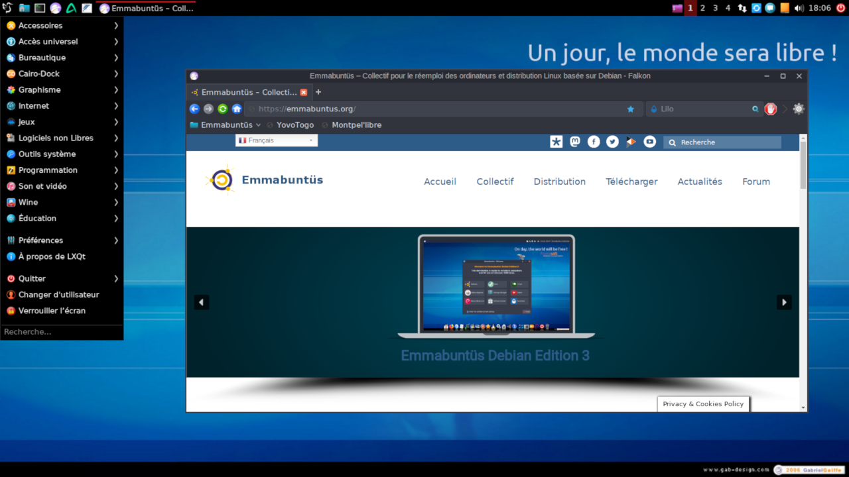Open the Facebook social icon
Screen dimensions: 849x477
coord(594,142)
